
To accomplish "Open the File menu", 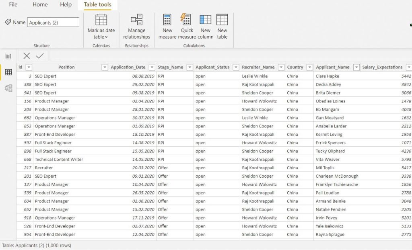I will [13, 4].
